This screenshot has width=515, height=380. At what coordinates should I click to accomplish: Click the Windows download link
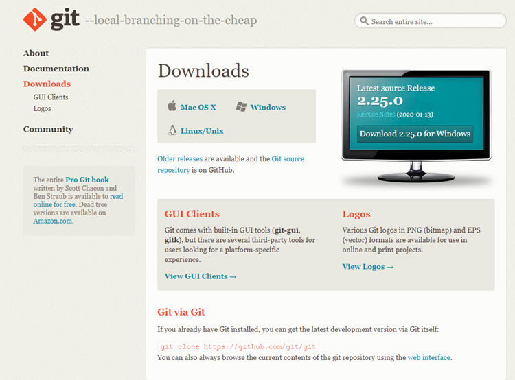(x=268, y=107)
